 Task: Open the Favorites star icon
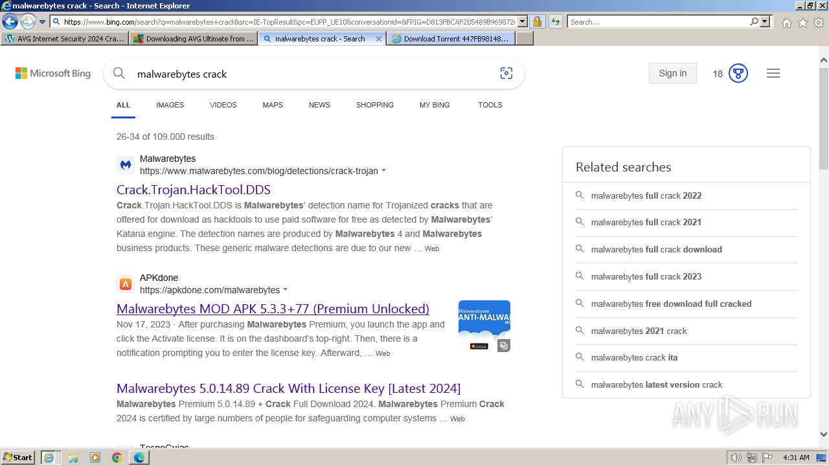tap(802, 23)
